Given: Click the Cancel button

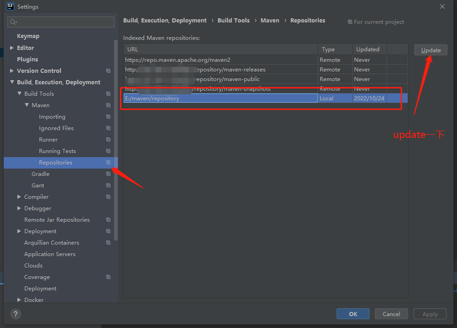Looking at the screenshot, I should pyautogui.click(x=392, y=314).
